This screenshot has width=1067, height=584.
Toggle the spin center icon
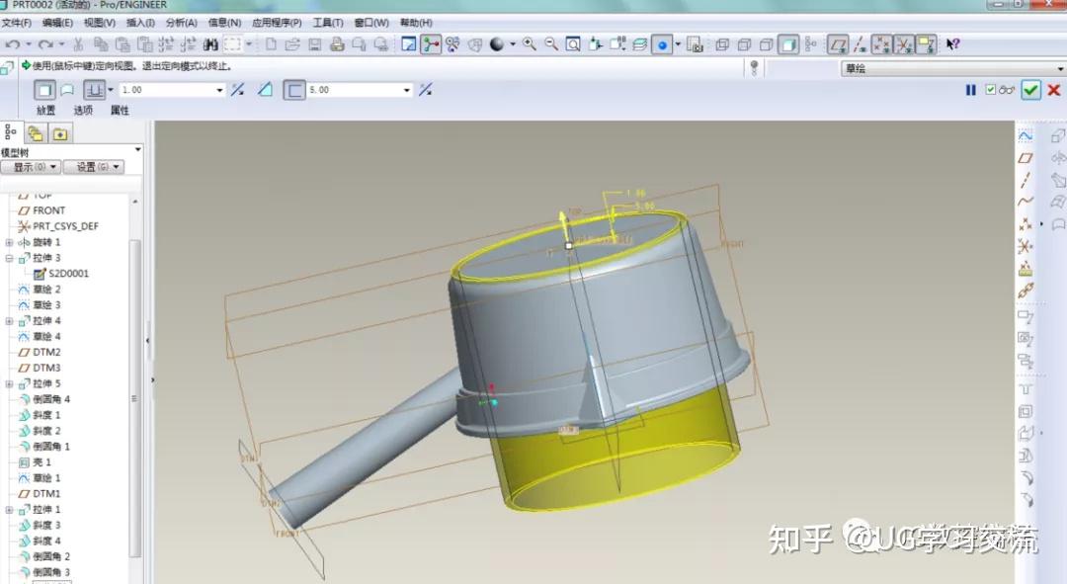click(x=431, y=44)
